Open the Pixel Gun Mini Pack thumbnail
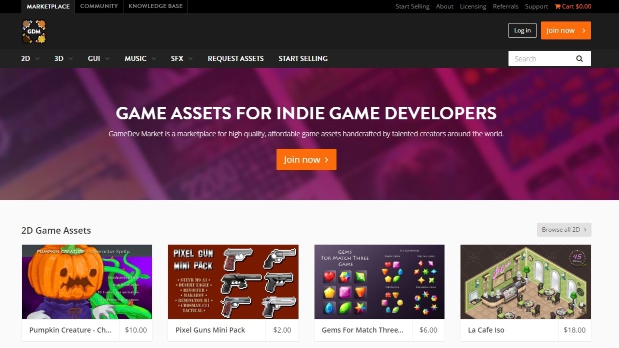The width and height of the screenshot is (619, 348). pyautogui.click(x=233, y=282)
